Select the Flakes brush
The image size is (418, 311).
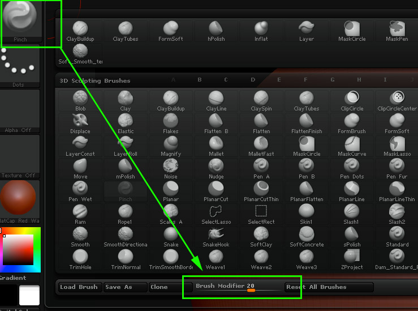pos(171,123)
